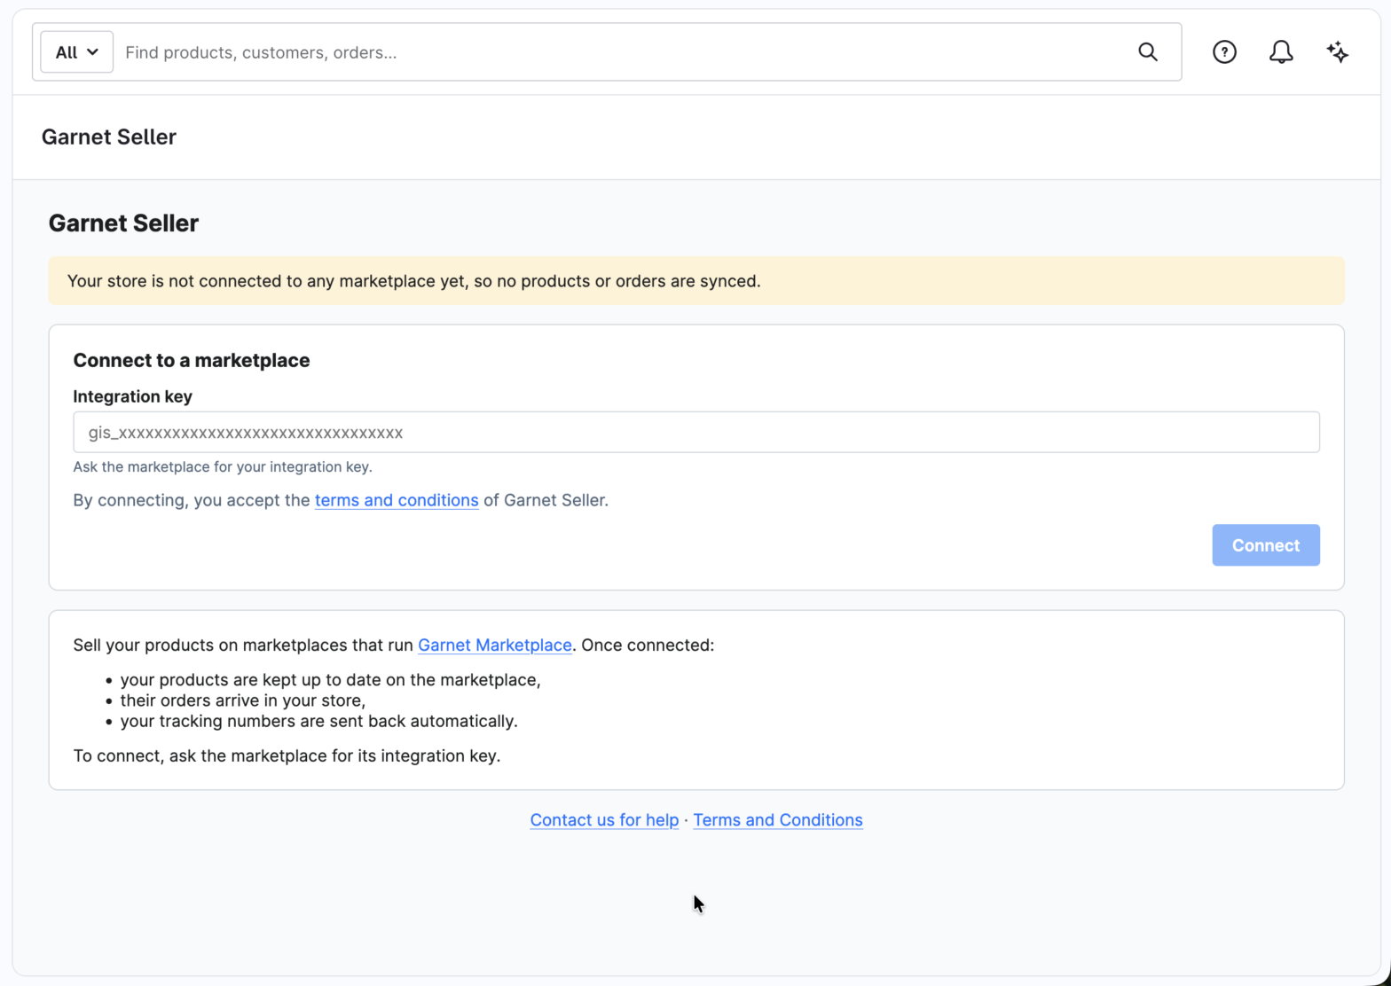Viewport: 1391px width, 986px height.
Task: Click bullet about products kept up to date
Action: [331, 680]
